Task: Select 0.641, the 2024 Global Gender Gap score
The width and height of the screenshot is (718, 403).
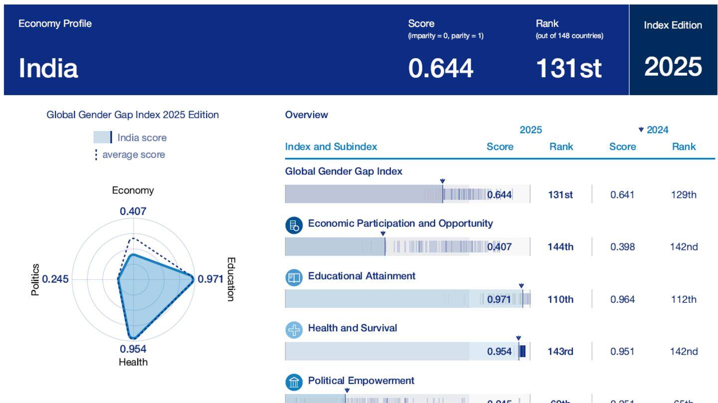Action: click(622, 194)
